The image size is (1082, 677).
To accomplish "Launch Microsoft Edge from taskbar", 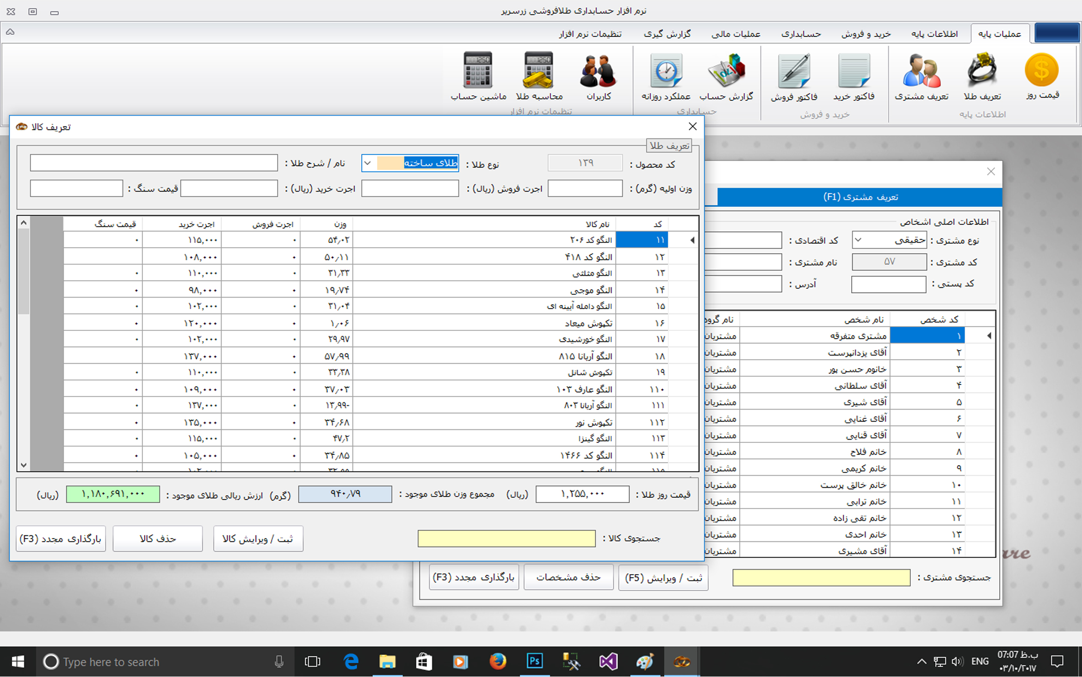I will point(351,662).
